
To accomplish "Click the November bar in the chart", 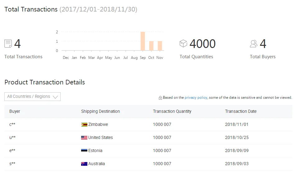I will [x=160, y=46].
